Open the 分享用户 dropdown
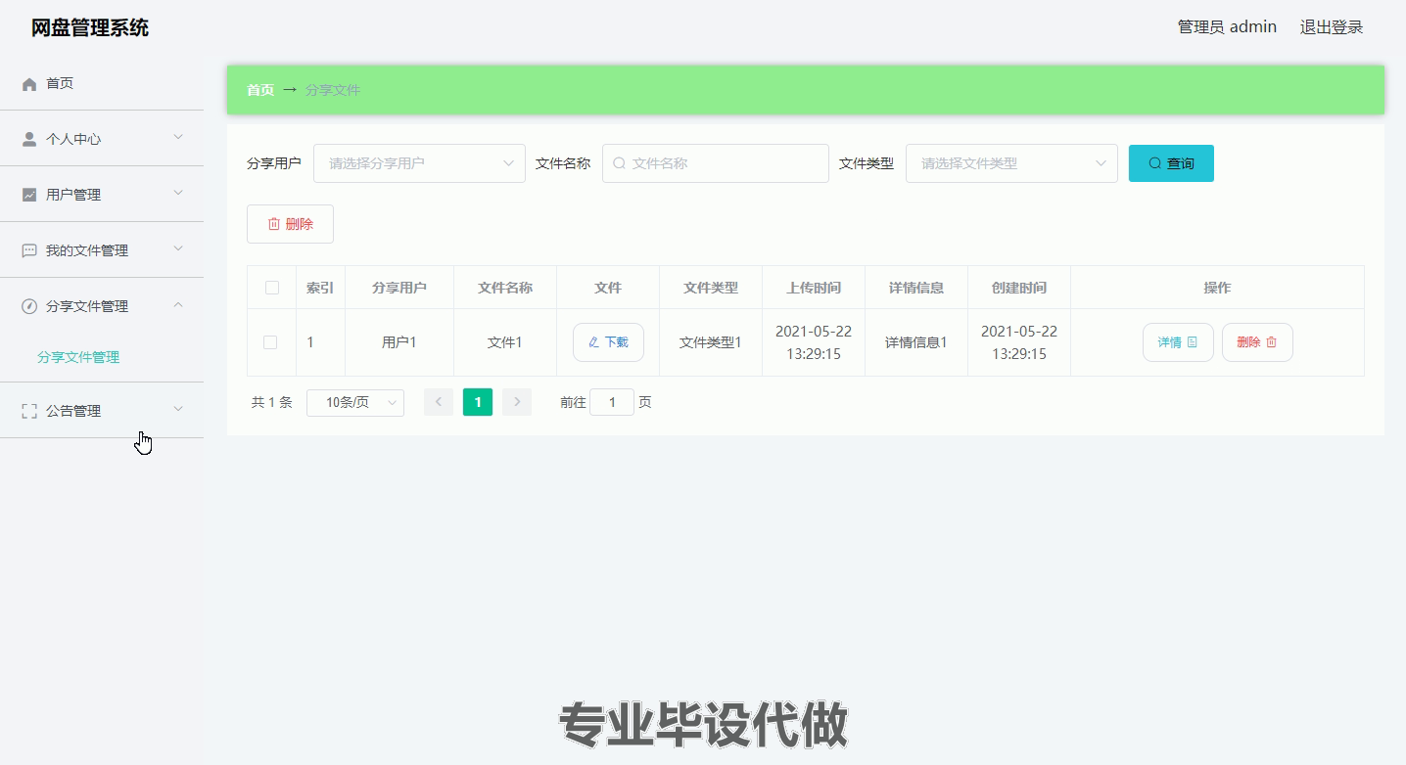The height and width of the screenshot is (765, 1406). point(419,163)
